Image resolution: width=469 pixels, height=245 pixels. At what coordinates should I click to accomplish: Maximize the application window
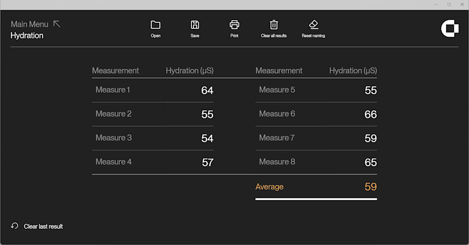pyautogui.click(x=449, y=5)
